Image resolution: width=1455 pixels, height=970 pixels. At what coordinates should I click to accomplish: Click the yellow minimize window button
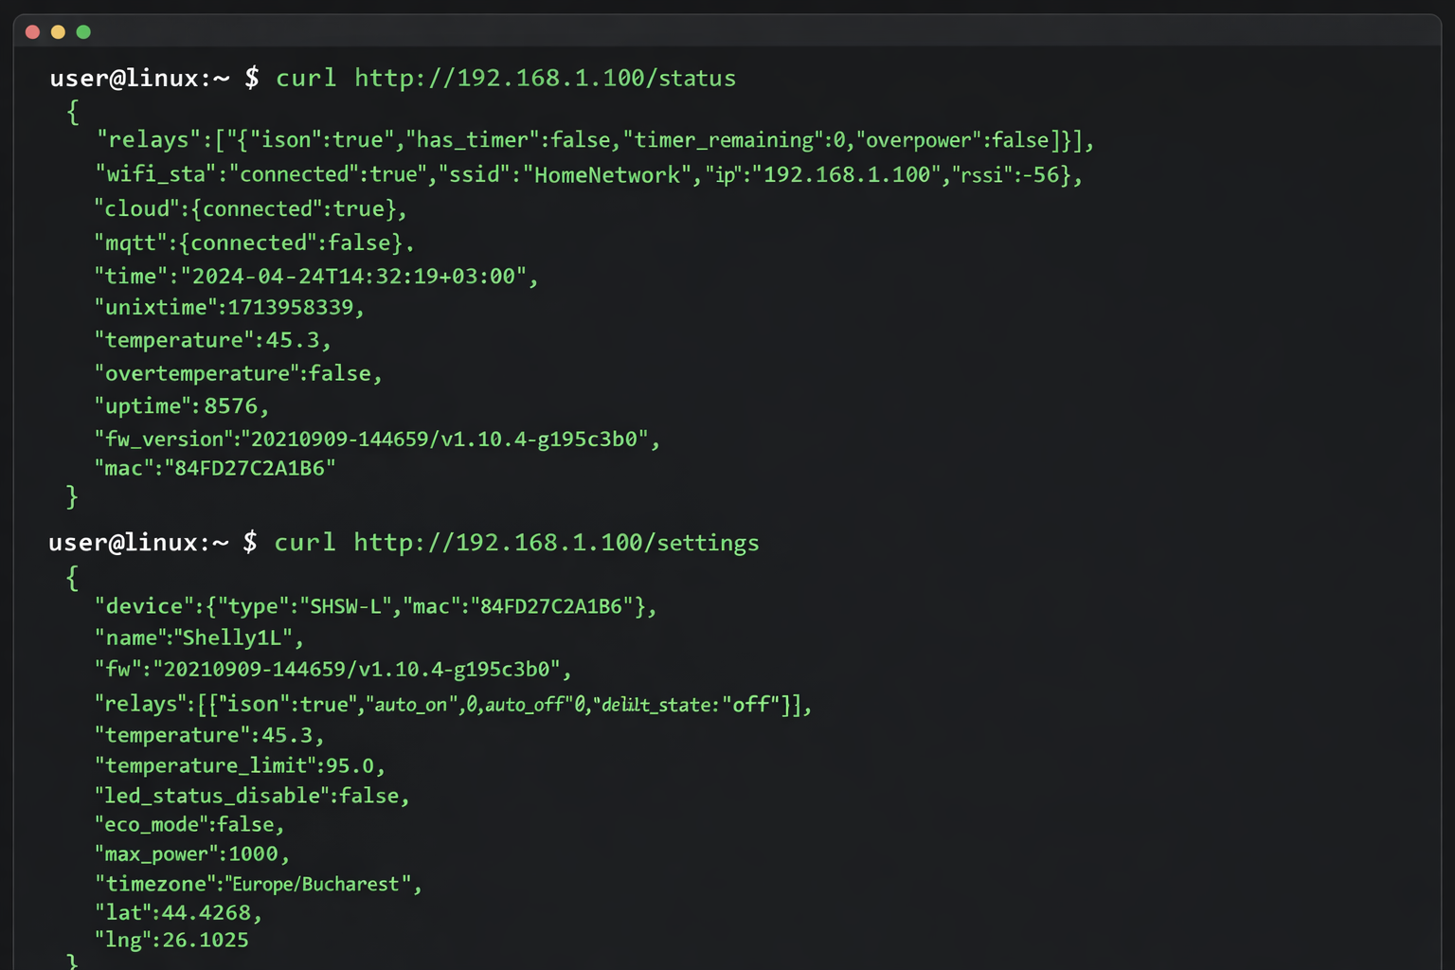[x=58, y=32]
